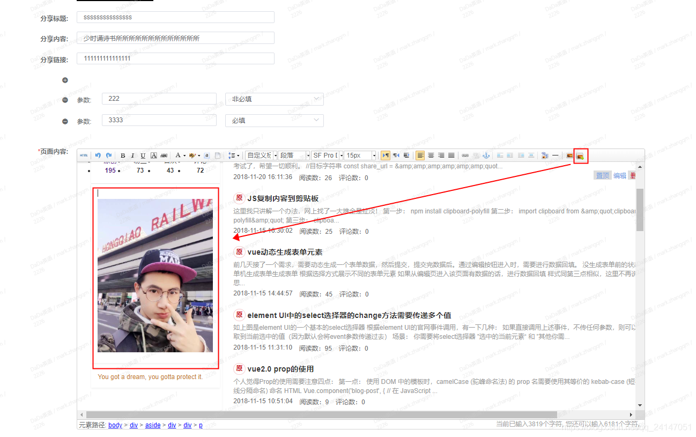Select the paste-as-plain-text icon
The height and width of the screenshot is (437, 696).
[218, 155]
